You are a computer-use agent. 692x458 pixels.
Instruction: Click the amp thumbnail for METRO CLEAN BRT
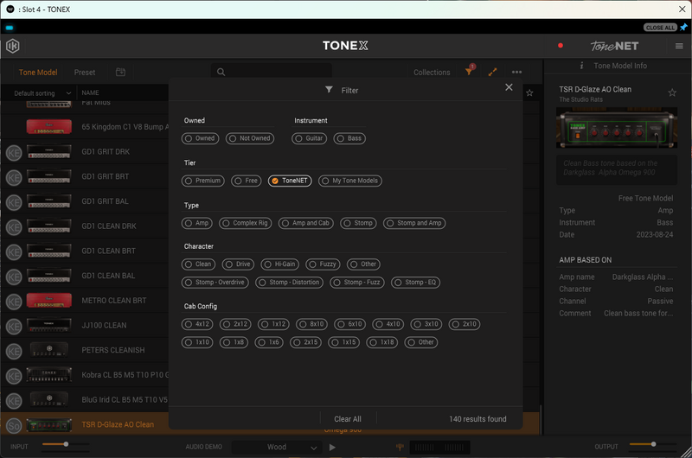(49, 301)
